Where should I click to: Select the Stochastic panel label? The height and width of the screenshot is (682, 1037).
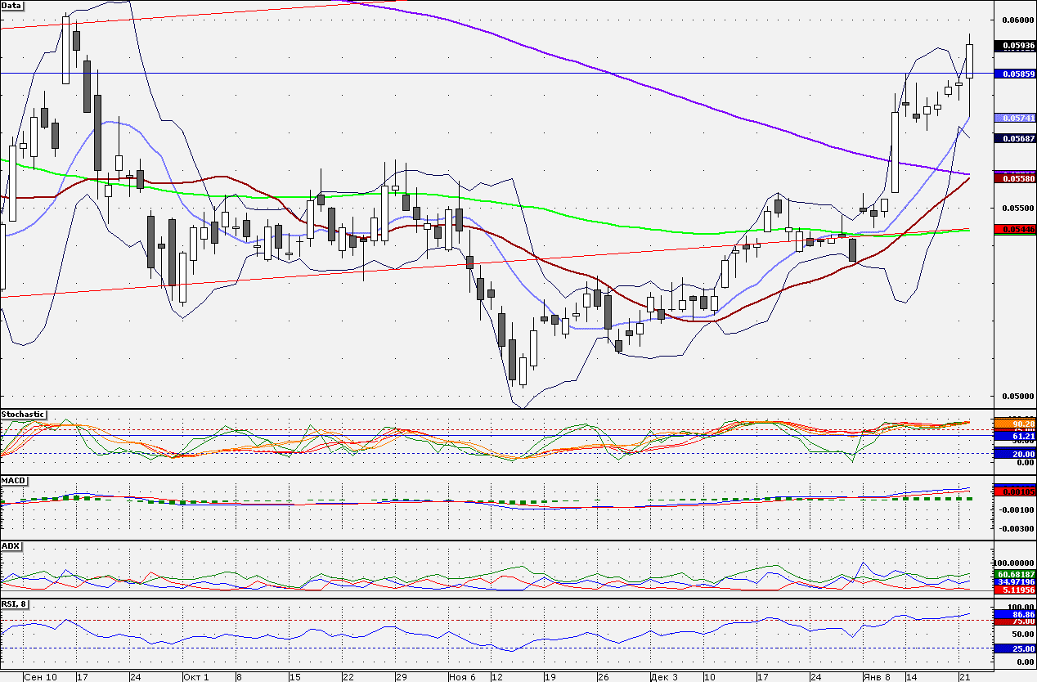pos(23,415)
